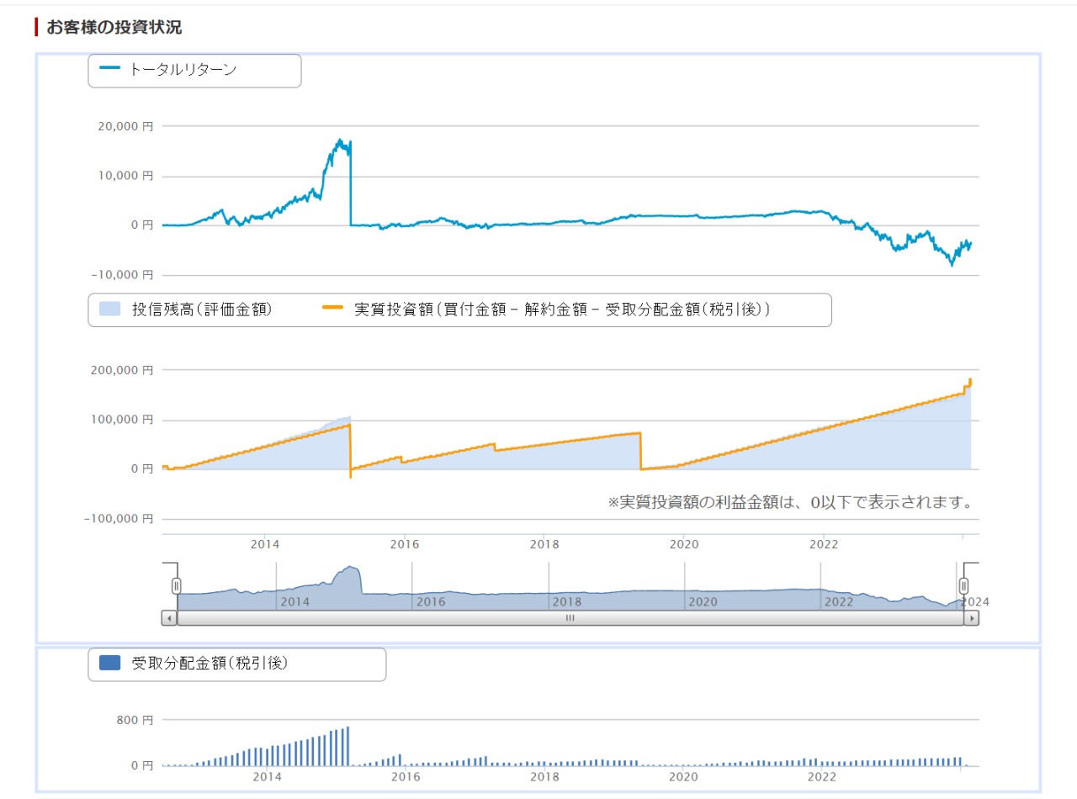Click the right scroll arrow of the navigator scrollbar

tap(972, 618)
